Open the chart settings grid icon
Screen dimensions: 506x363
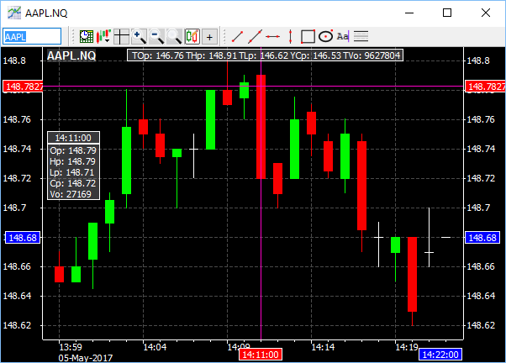coord(86,36)
